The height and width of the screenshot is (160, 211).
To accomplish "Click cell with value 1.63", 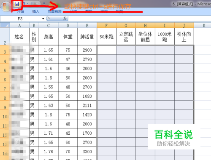I will (49, 105).
